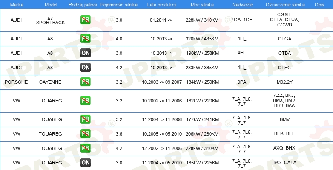Image resolution: width=333 pixels, height=170 pixels.
Task: Click the AZZ, BKJ, BMX engine codes cell
Action: [284, 100]
